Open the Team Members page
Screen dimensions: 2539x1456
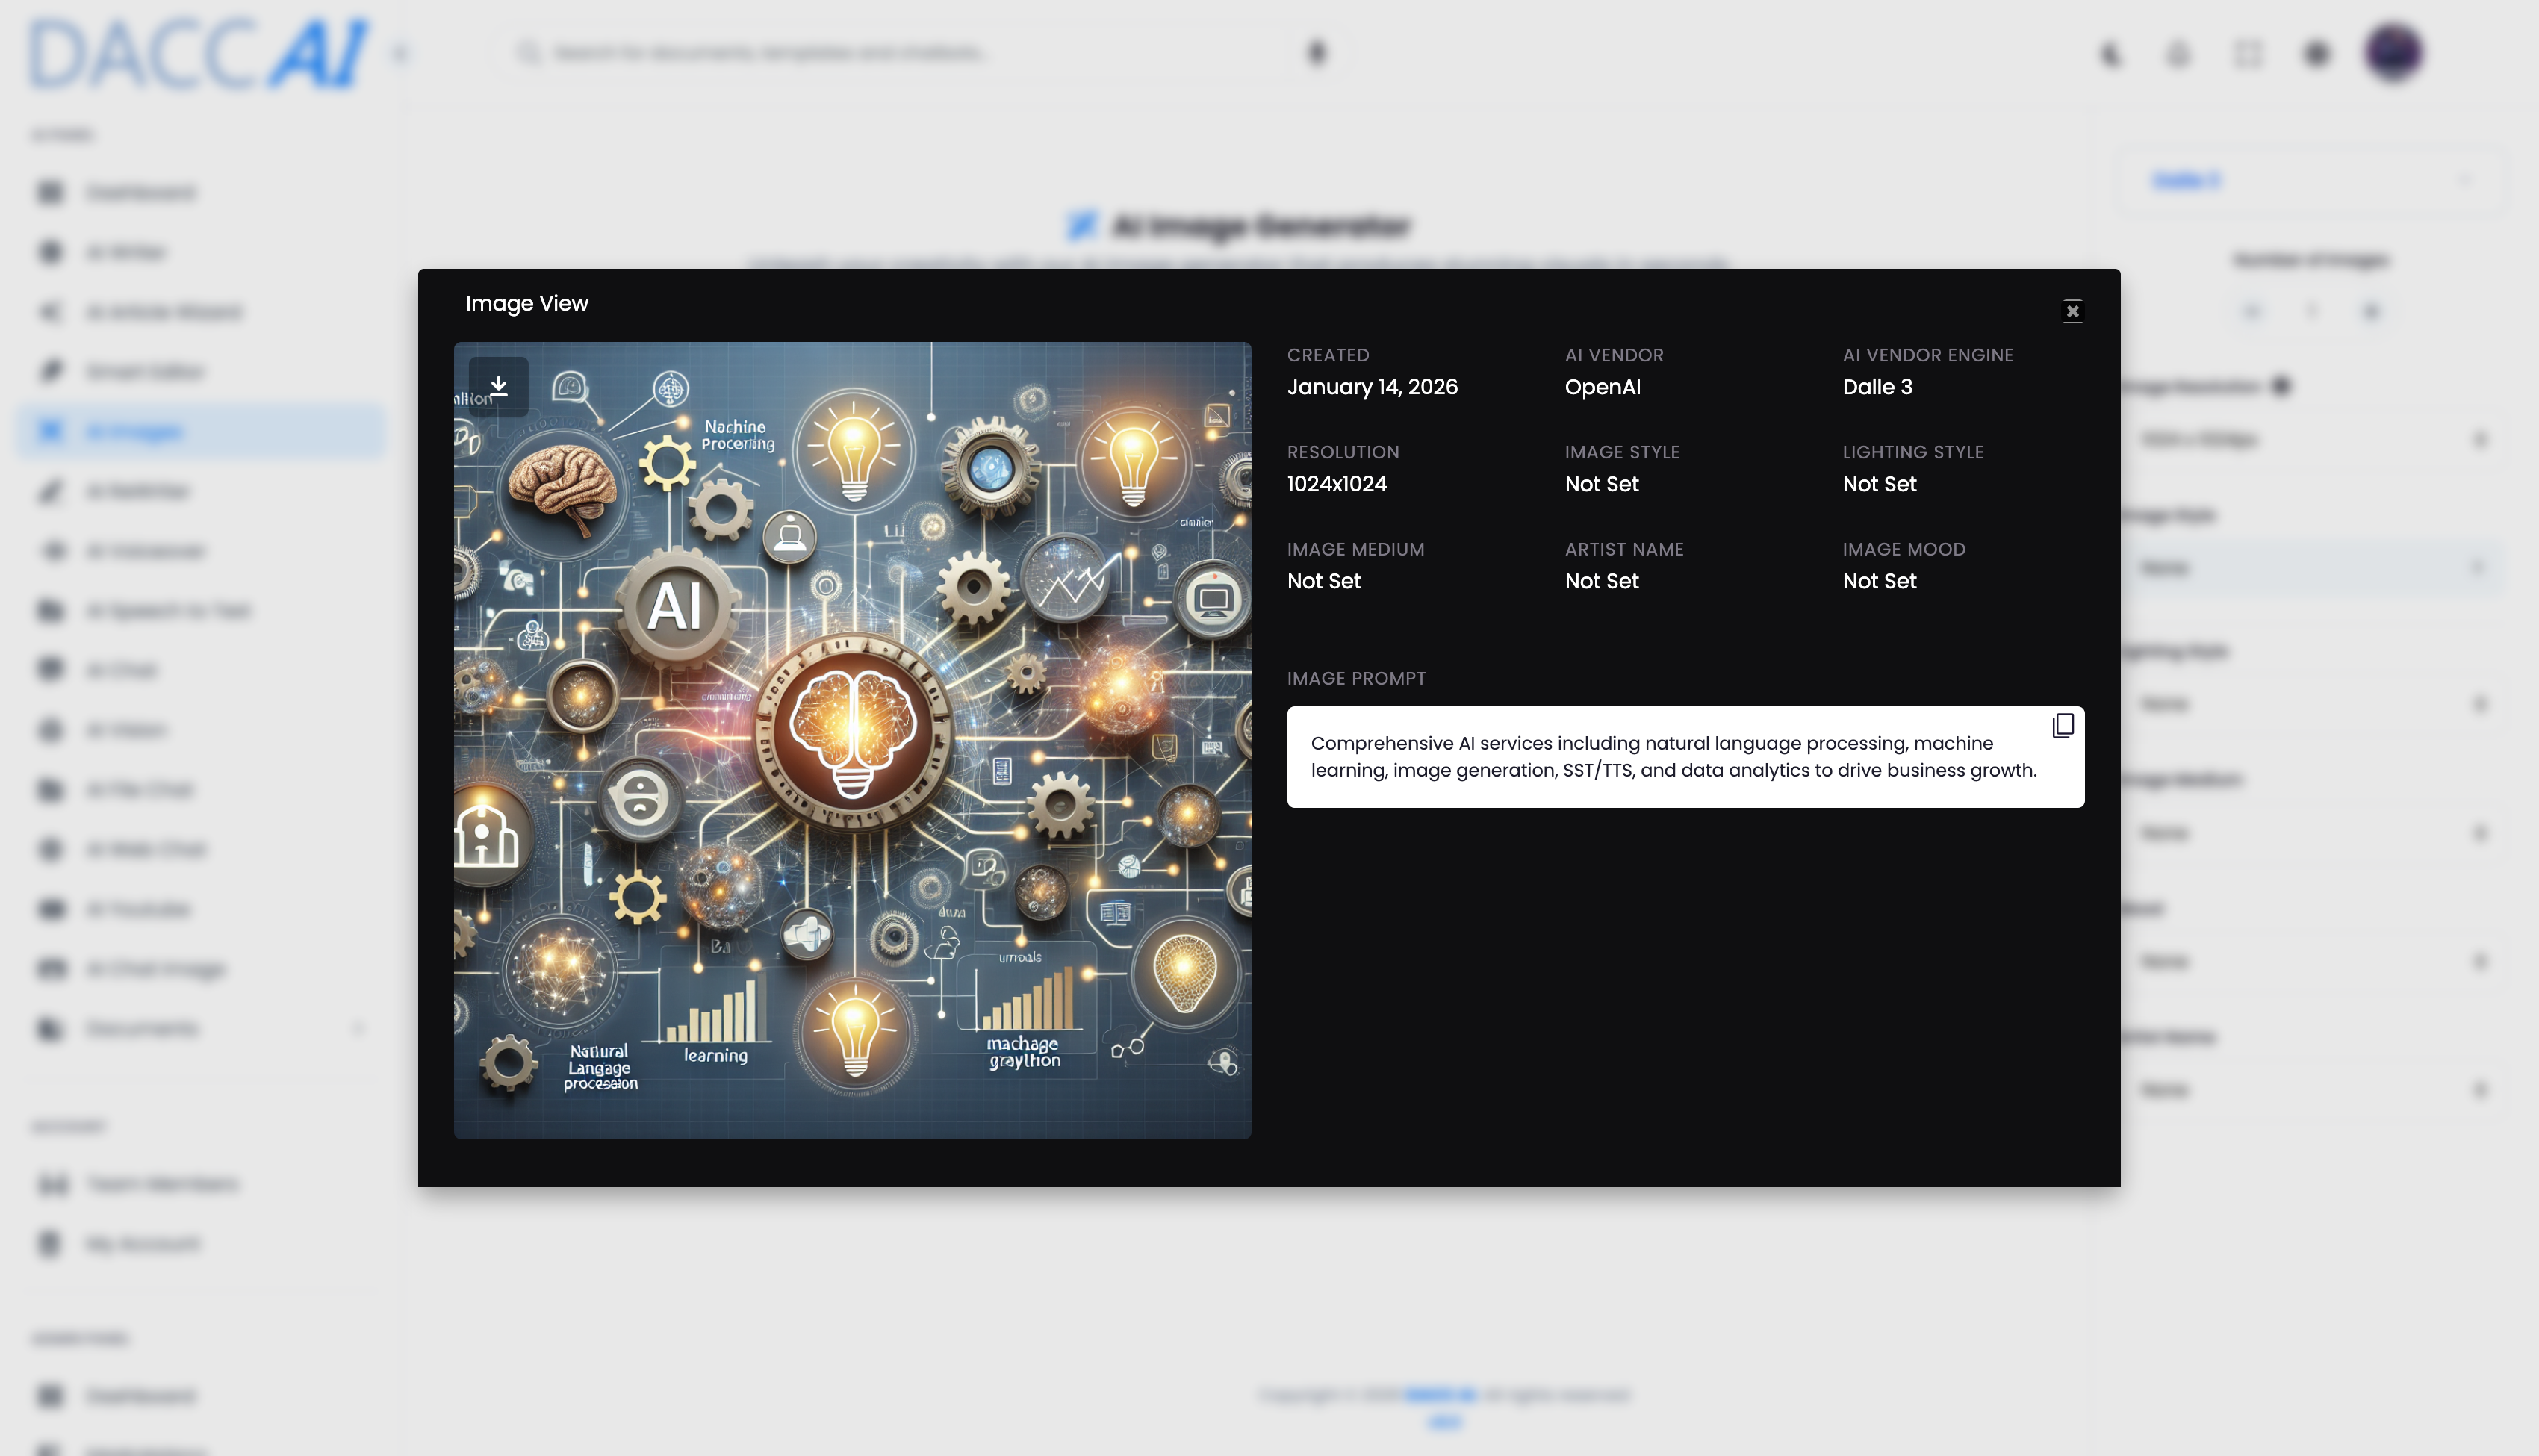(162, 1184)
